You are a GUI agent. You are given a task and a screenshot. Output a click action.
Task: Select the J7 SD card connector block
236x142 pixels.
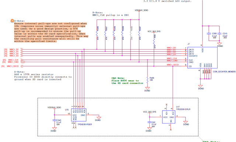[202, 58]
